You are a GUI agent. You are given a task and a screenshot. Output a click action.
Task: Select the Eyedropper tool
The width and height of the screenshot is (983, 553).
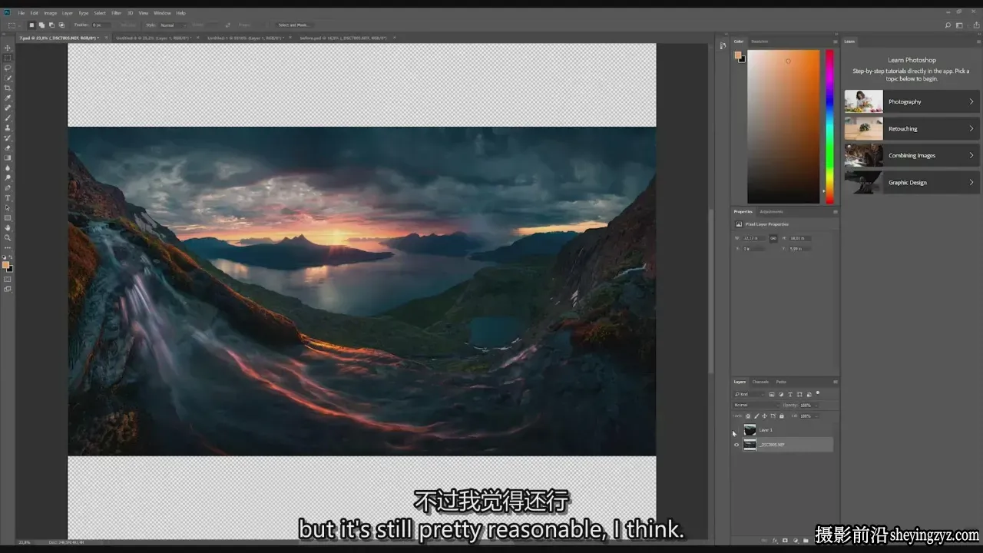(8, 98)
